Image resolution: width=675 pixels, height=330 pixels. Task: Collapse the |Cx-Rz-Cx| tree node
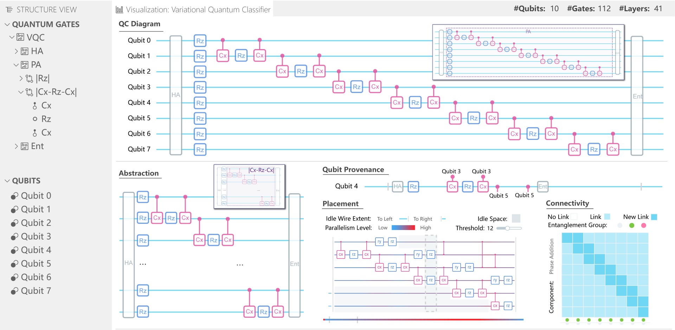(21, 92)
